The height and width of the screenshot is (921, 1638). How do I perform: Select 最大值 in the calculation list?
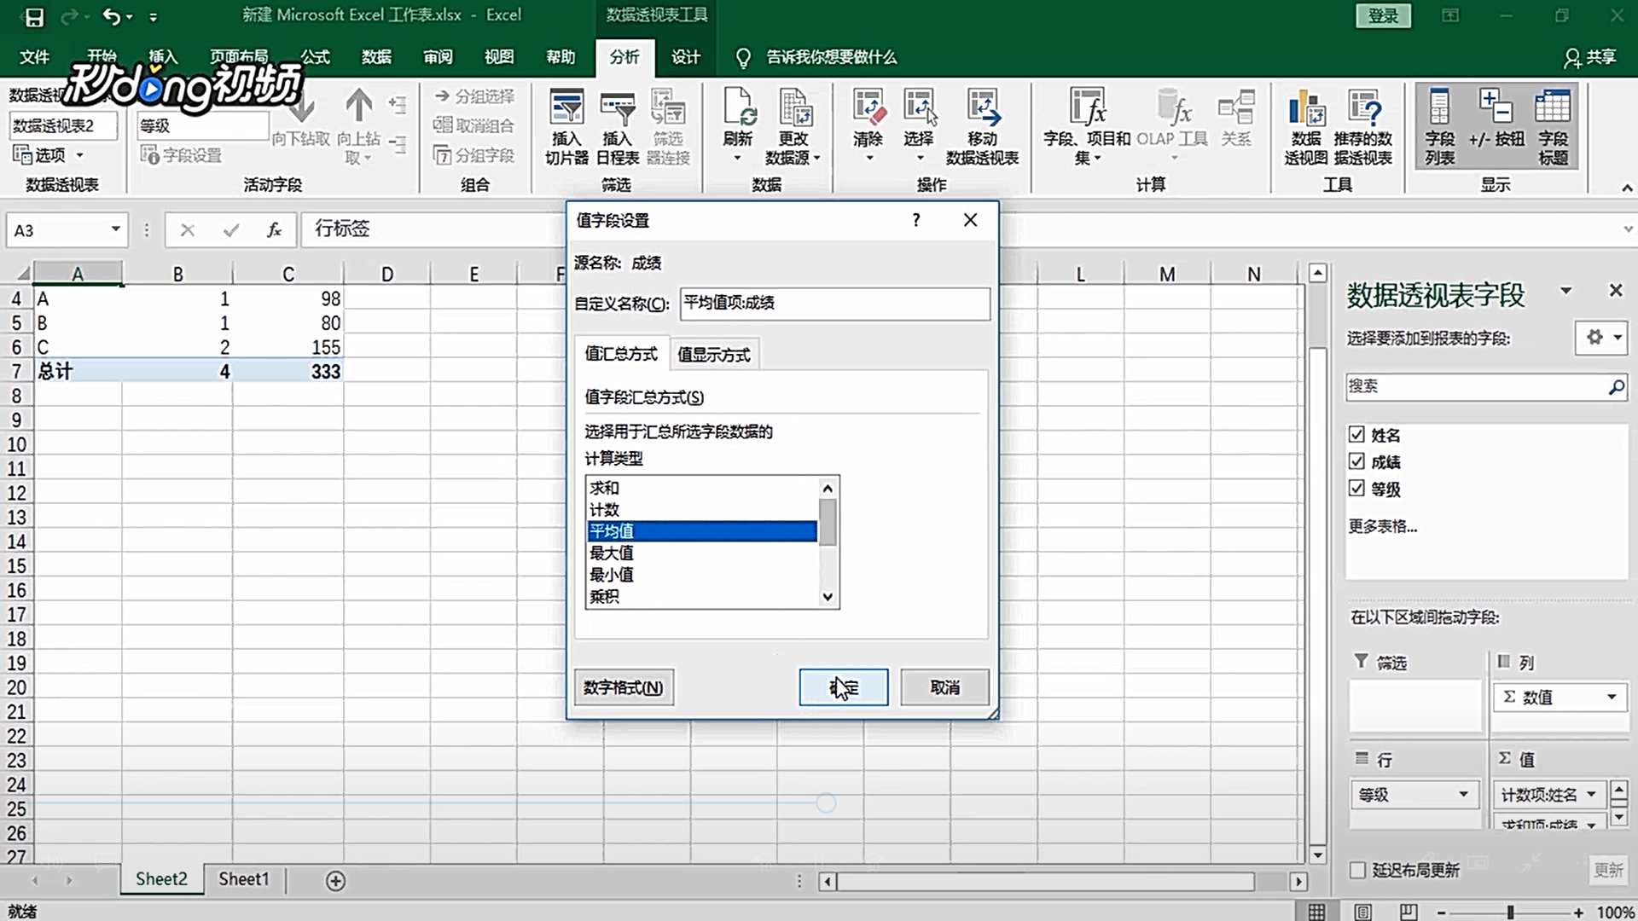tap(612, 553)
